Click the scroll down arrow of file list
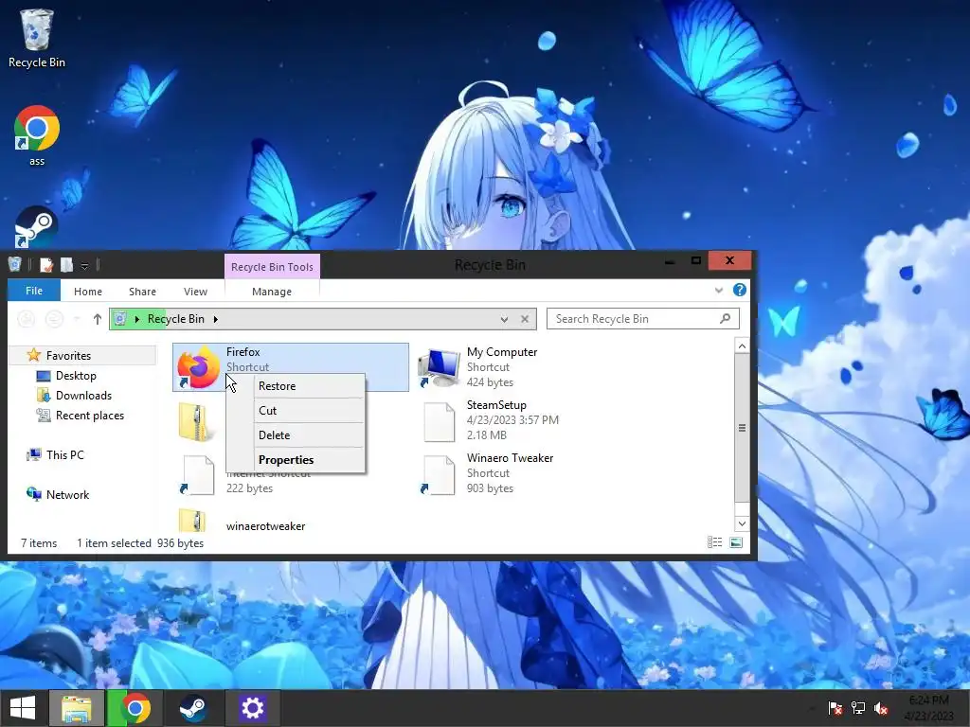The height and width of the screenshot is (727, 970). click(742, 523)
